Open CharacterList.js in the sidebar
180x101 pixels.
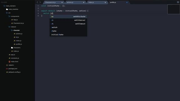pyautogui.click(x=19, y=23)
